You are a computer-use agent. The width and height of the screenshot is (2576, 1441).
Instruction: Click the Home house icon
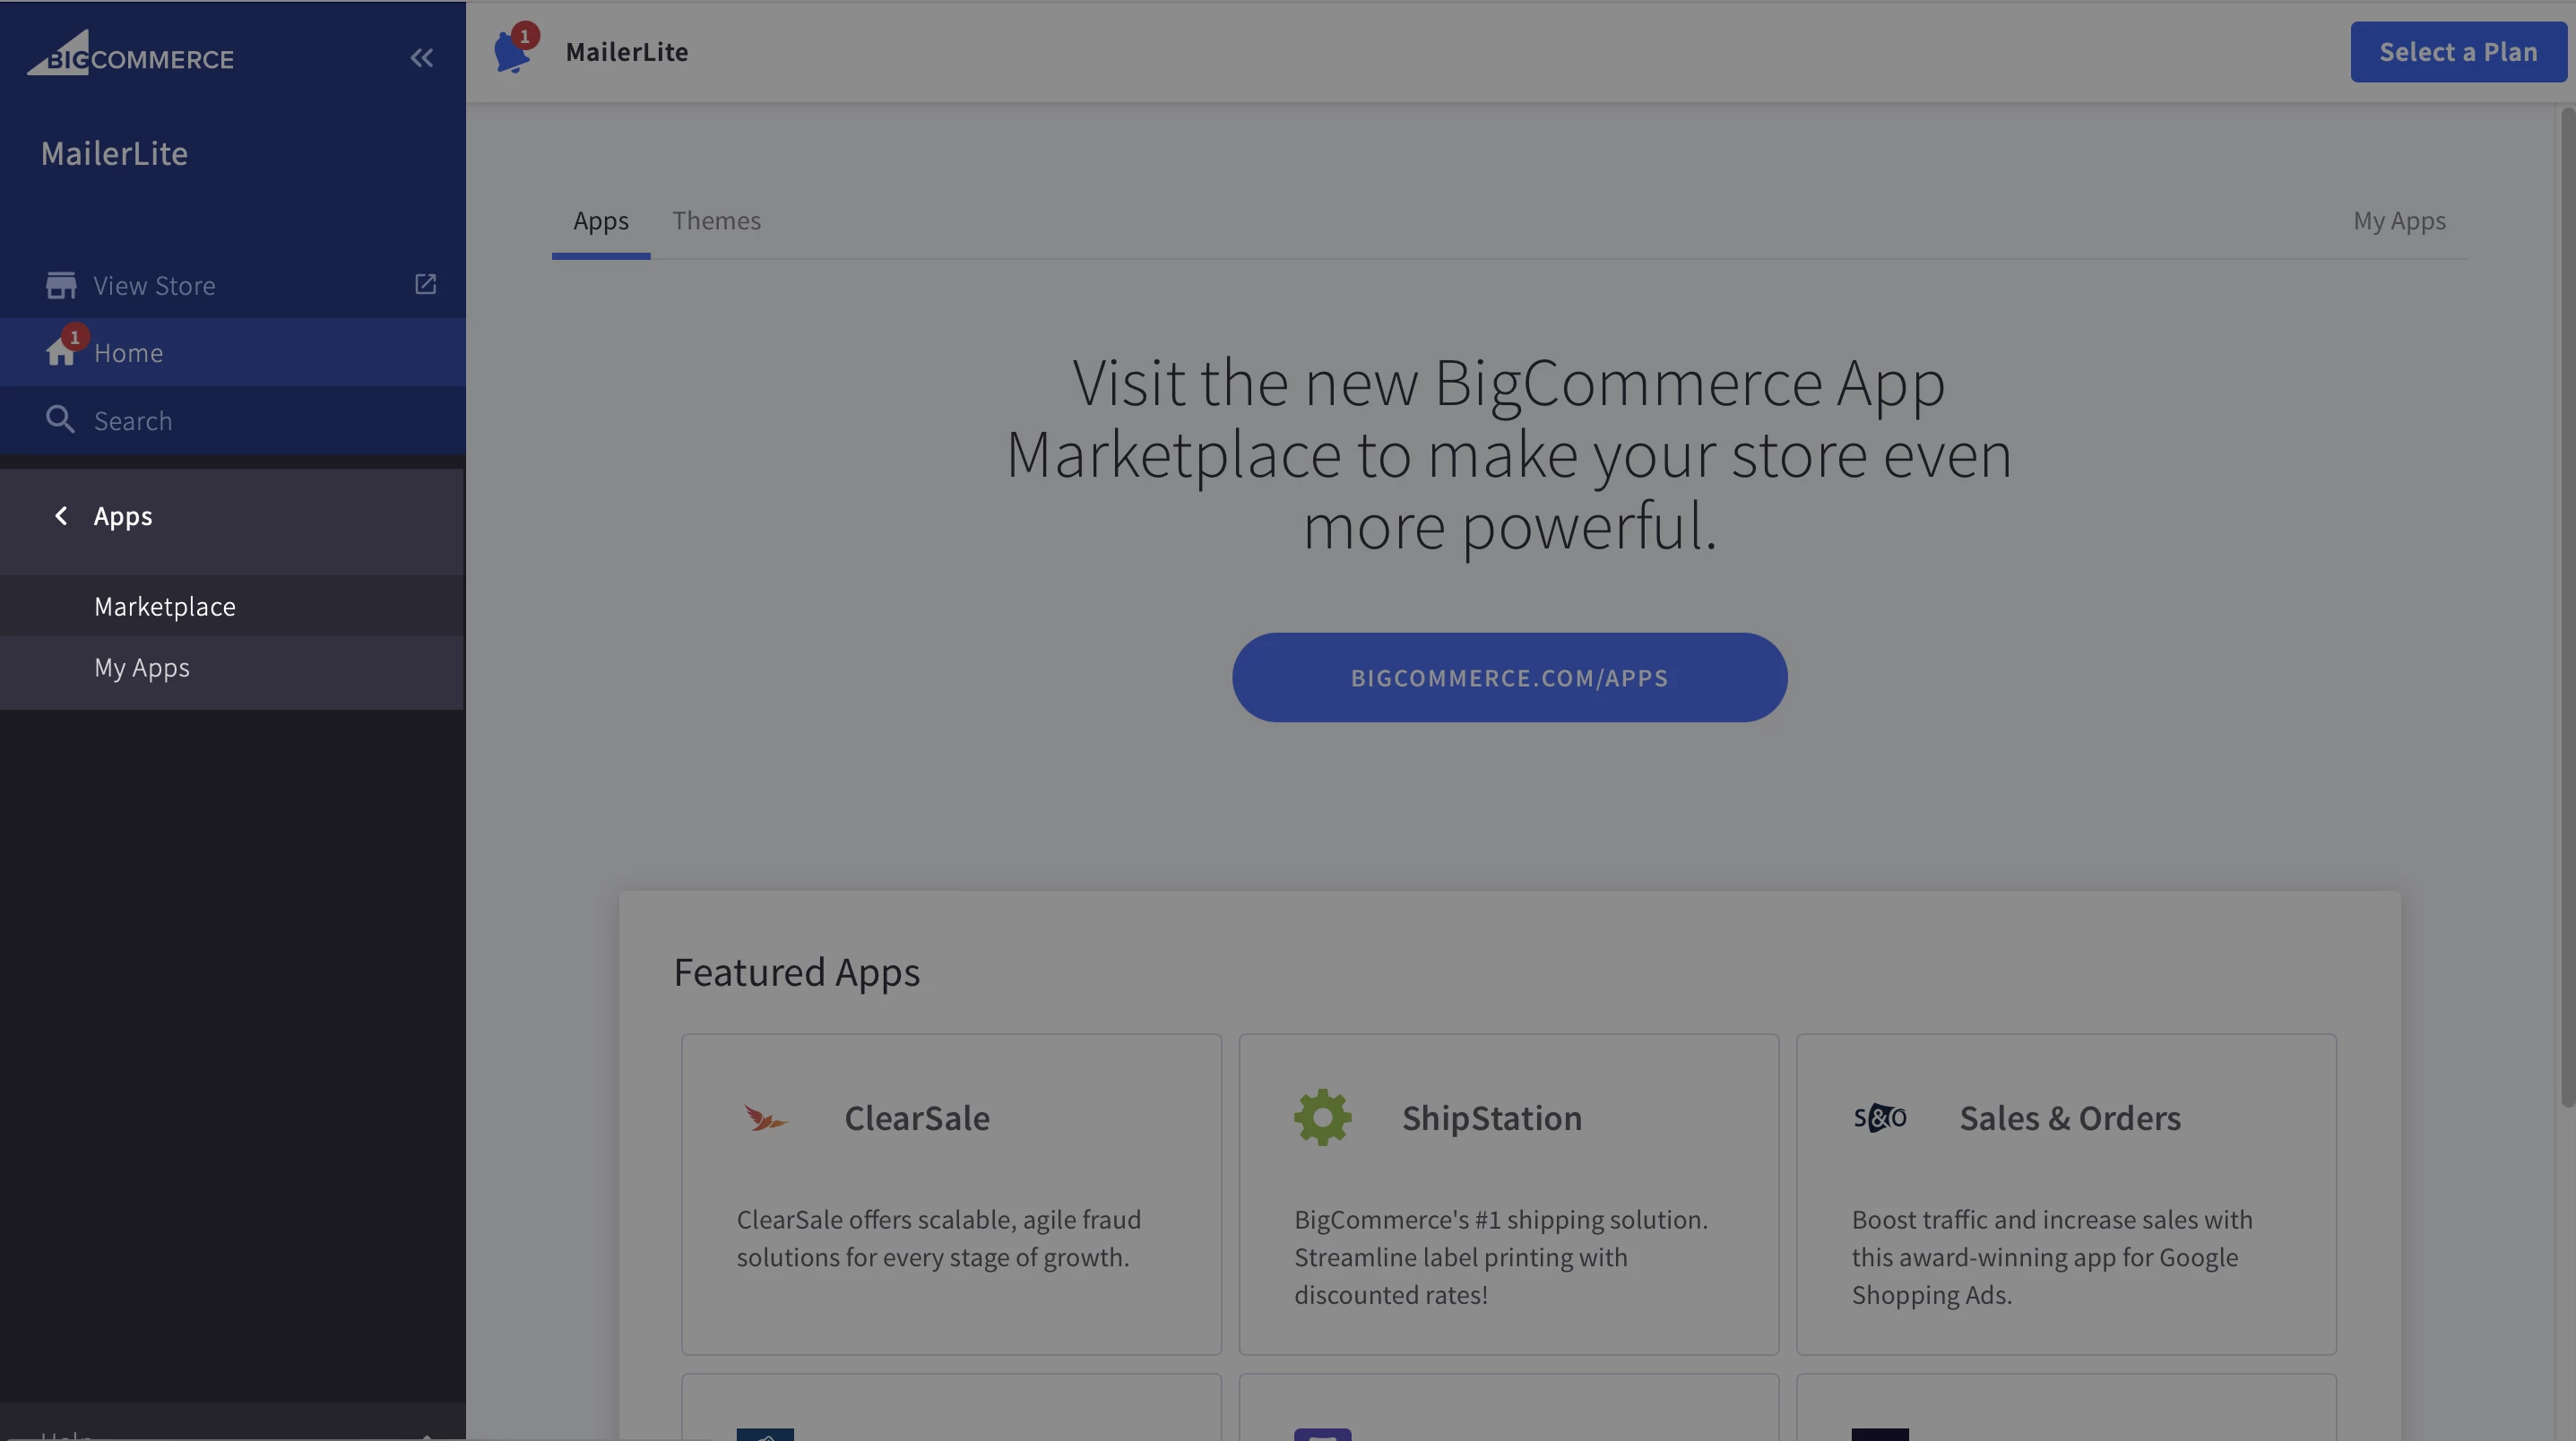coord(60,352)
